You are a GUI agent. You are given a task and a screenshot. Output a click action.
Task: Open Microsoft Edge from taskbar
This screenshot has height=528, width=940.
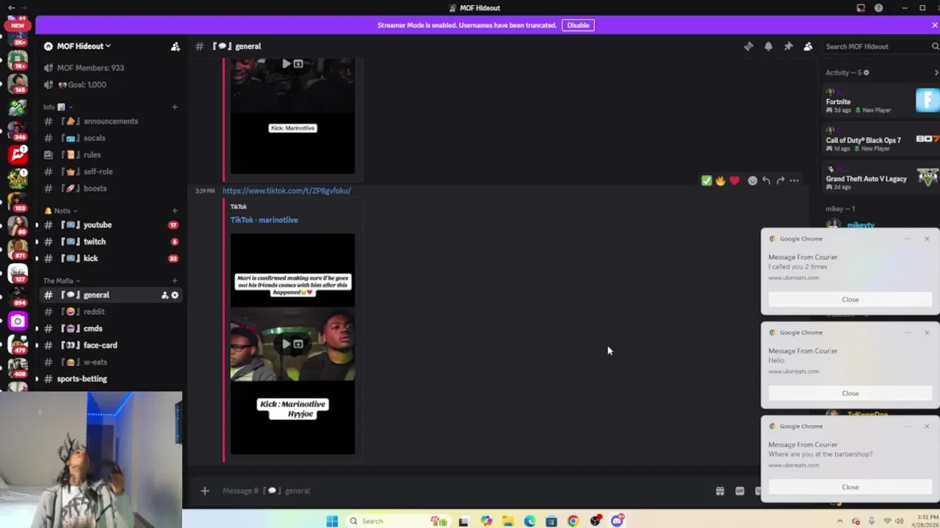click(x=529, y=521)
